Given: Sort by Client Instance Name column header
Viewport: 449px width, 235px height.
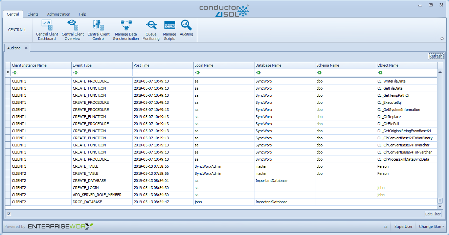Looking at the screenshot, I should click(41, 65).
